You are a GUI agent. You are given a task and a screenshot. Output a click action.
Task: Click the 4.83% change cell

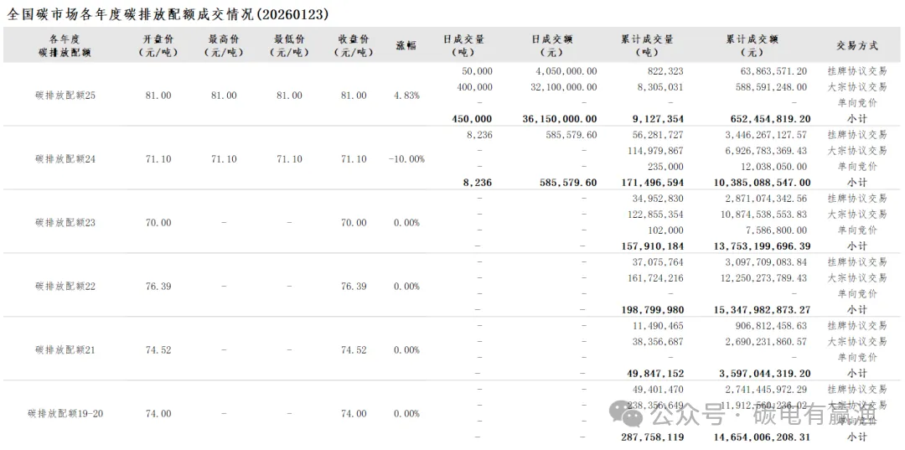click(x=406, y=96)
